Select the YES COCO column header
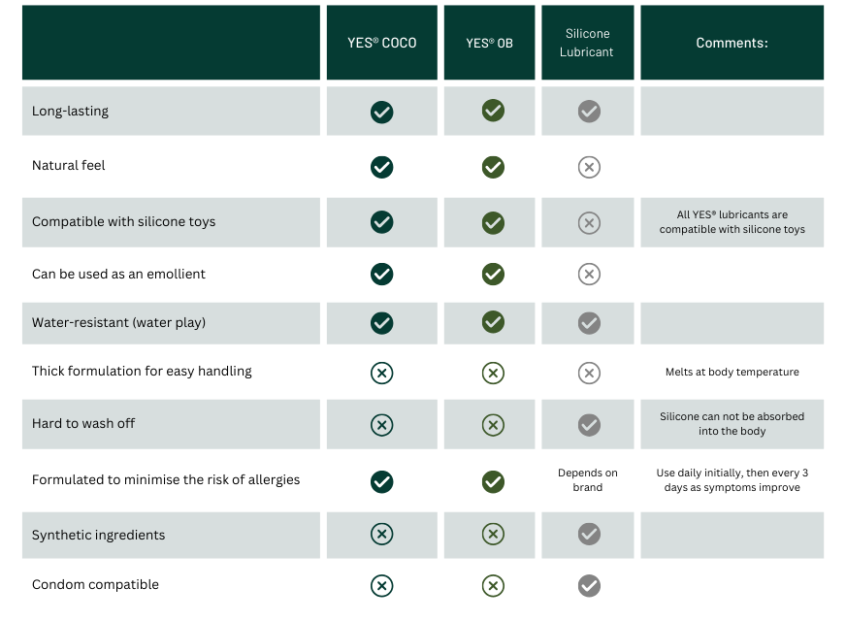Screen dimensions: 846x621 (x=381, y=43)
